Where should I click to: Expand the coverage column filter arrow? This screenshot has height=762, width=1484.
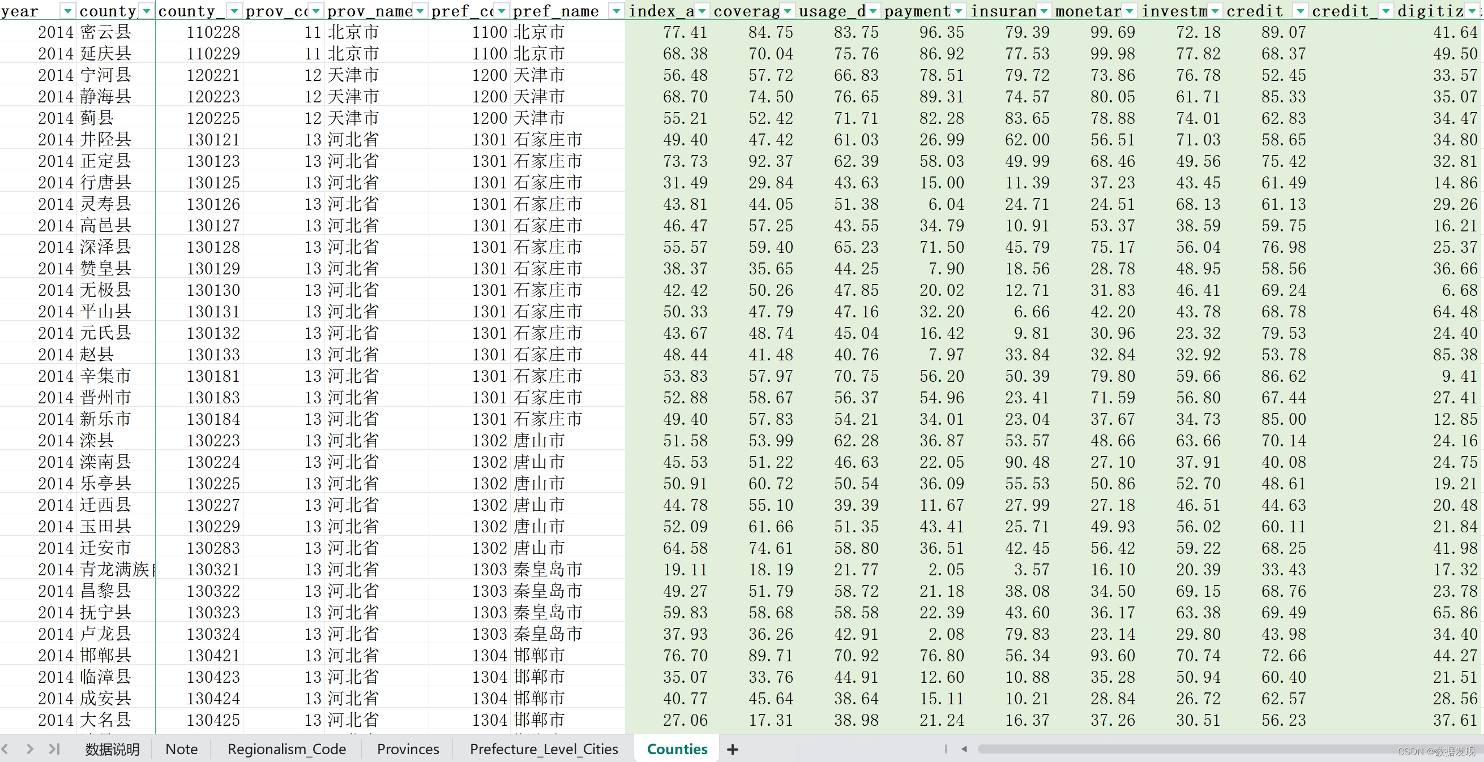(788, 11)
